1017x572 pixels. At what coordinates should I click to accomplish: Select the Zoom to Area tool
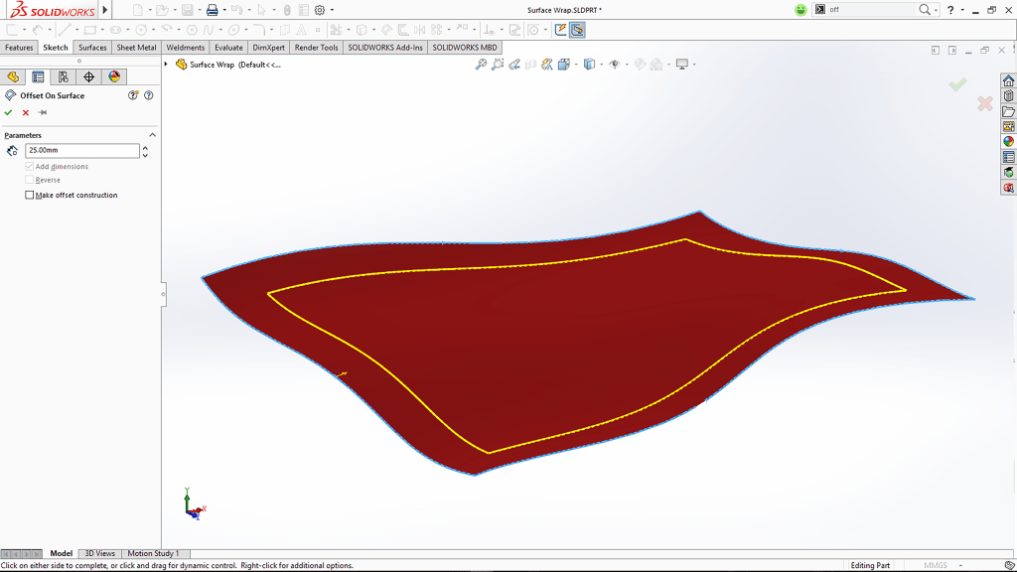tap(497, 63)
